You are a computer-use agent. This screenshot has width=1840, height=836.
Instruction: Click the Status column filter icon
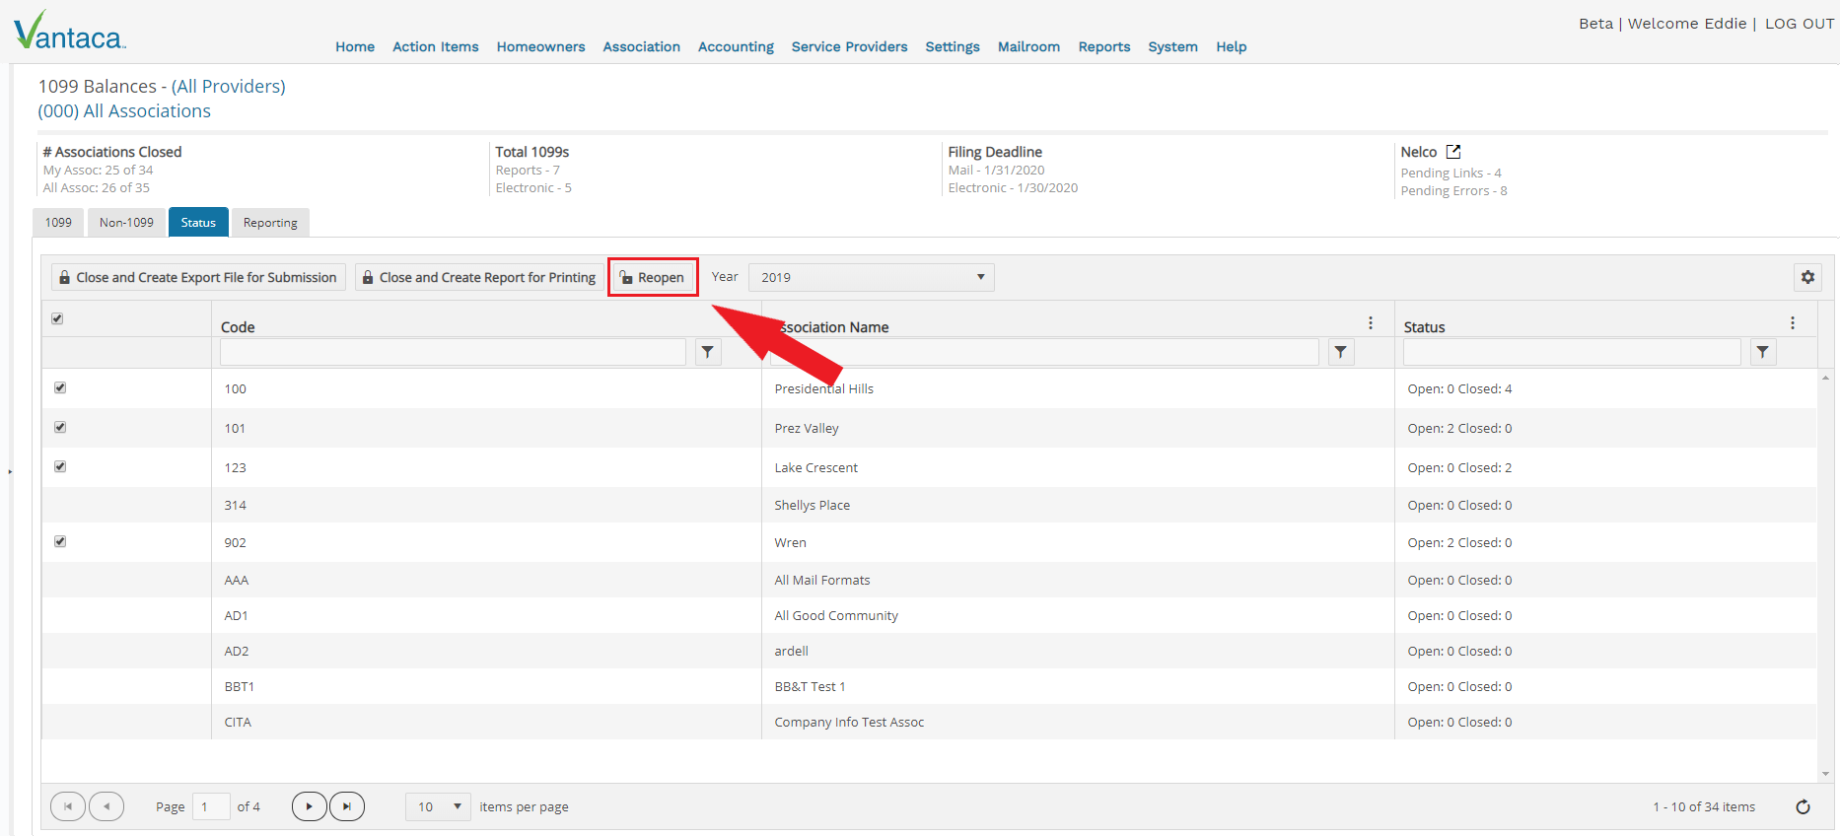pyautogui.click(x=1762, y=352)
